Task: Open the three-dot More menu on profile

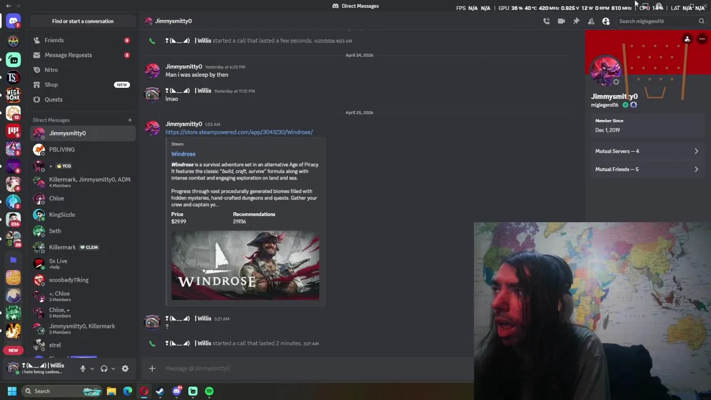Action: (702, 39)
